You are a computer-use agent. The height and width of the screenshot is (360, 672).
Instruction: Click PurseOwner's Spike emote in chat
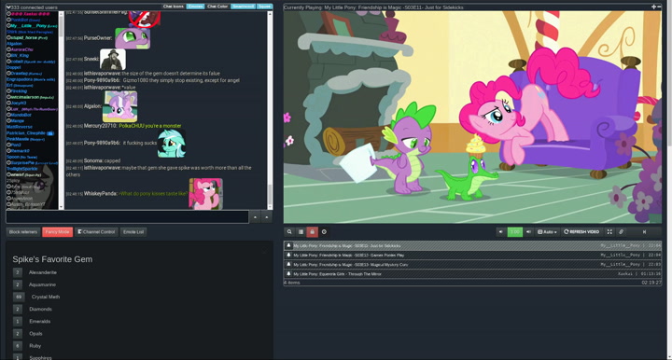click(133, 38)
